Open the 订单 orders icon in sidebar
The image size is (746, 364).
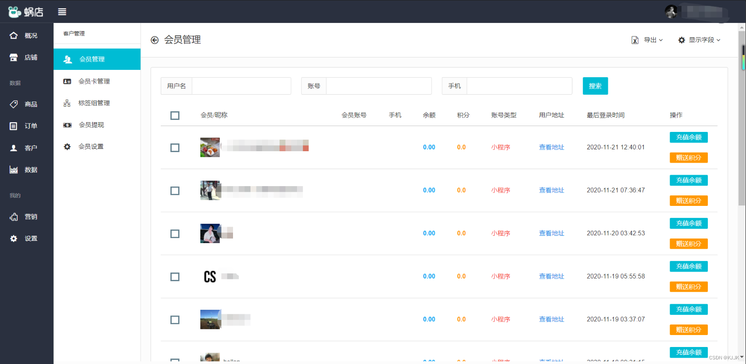click(14, 126)
